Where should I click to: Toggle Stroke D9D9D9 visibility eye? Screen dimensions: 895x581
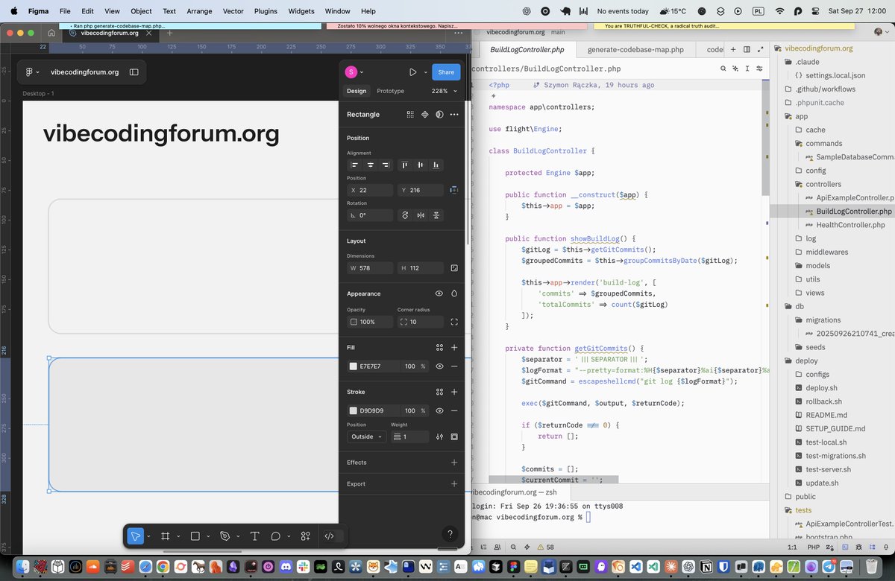439,410
